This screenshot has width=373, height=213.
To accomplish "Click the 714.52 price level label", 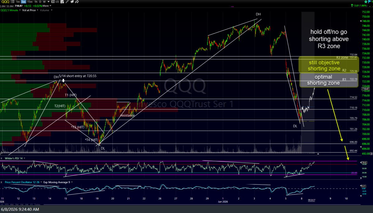I will 353,97.
